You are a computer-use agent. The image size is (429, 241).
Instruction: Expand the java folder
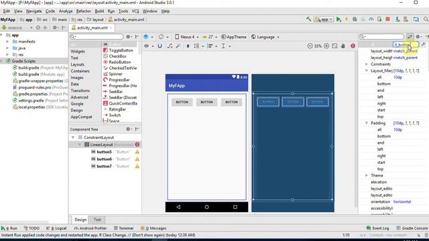[7, 48]
